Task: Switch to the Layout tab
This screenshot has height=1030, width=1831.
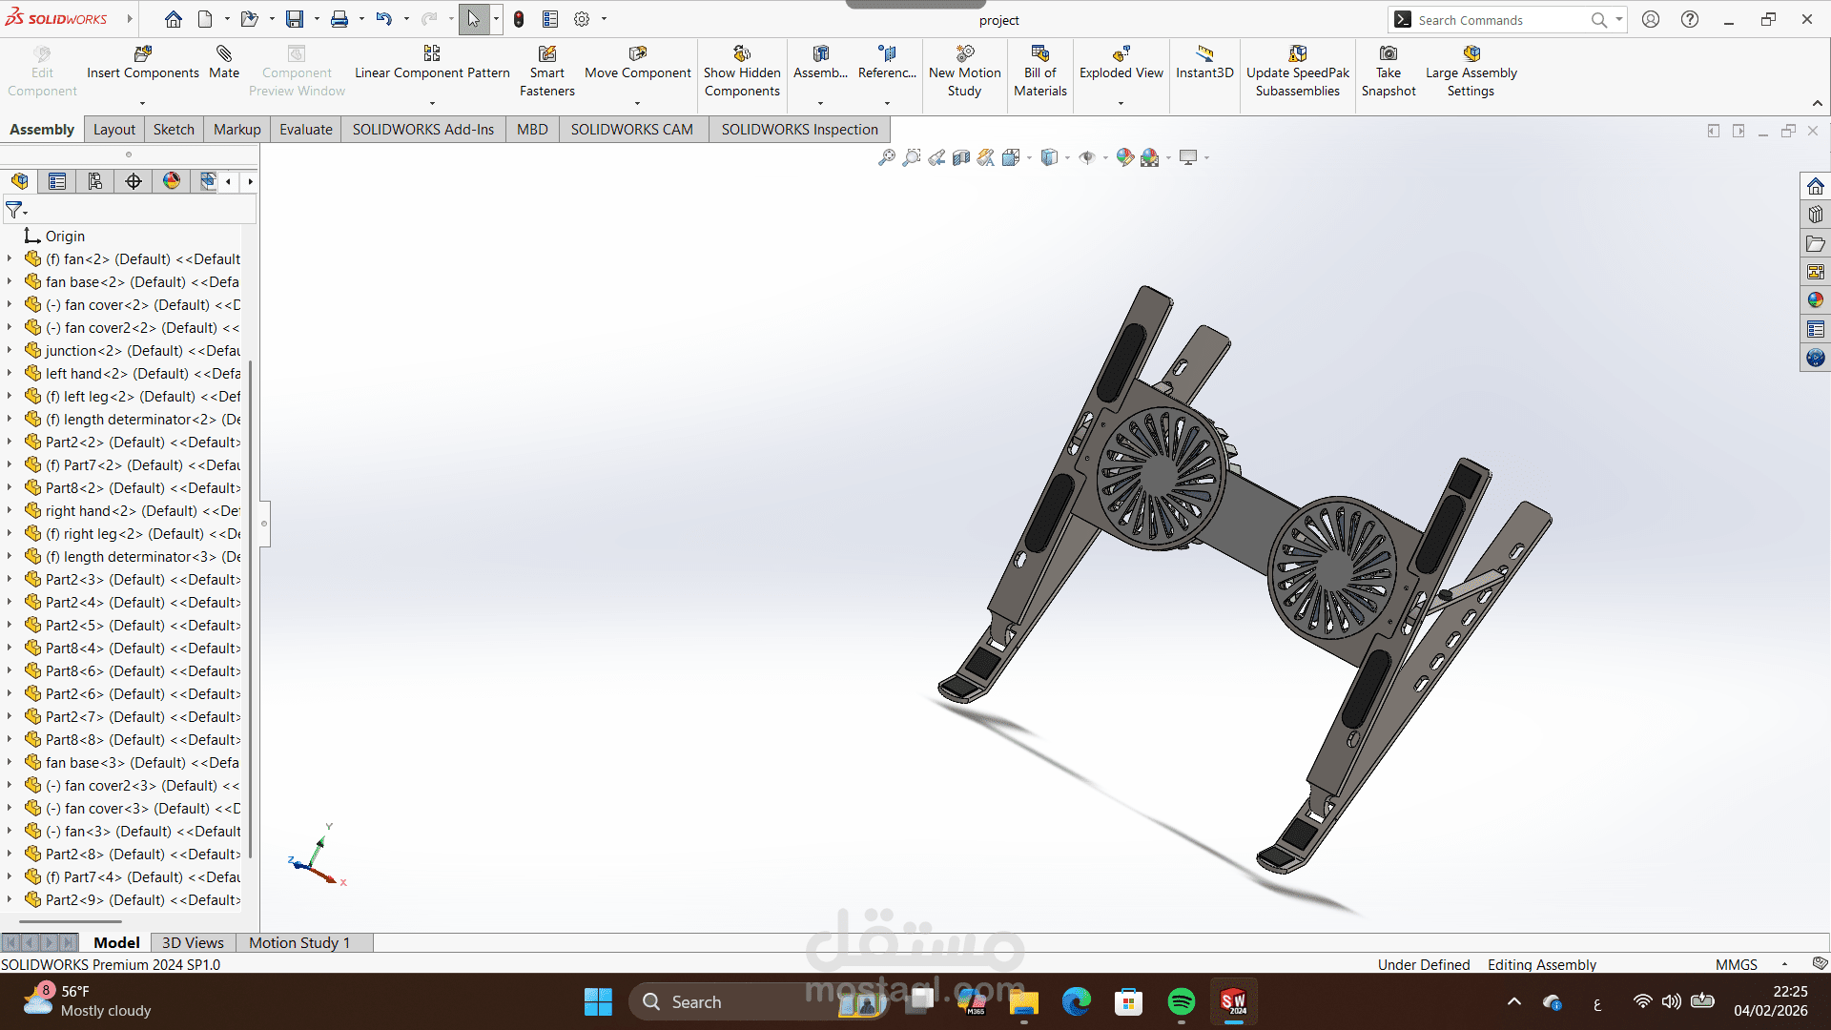Action: pos(114,130)
